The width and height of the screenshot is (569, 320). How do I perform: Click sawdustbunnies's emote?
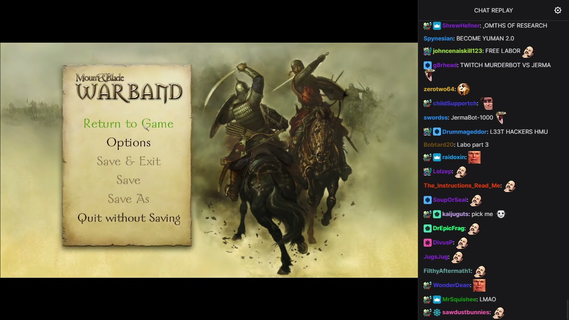coord(499,313)
